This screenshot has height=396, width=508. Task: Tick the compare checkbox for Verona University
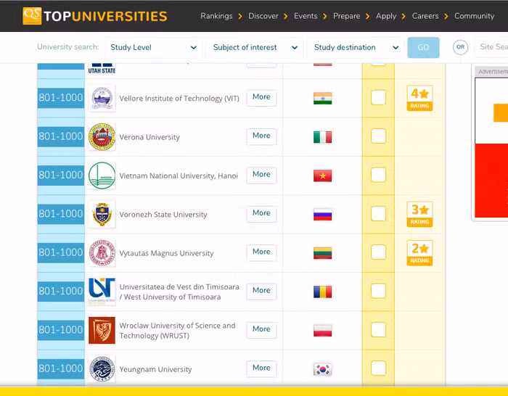coord(378,136)
